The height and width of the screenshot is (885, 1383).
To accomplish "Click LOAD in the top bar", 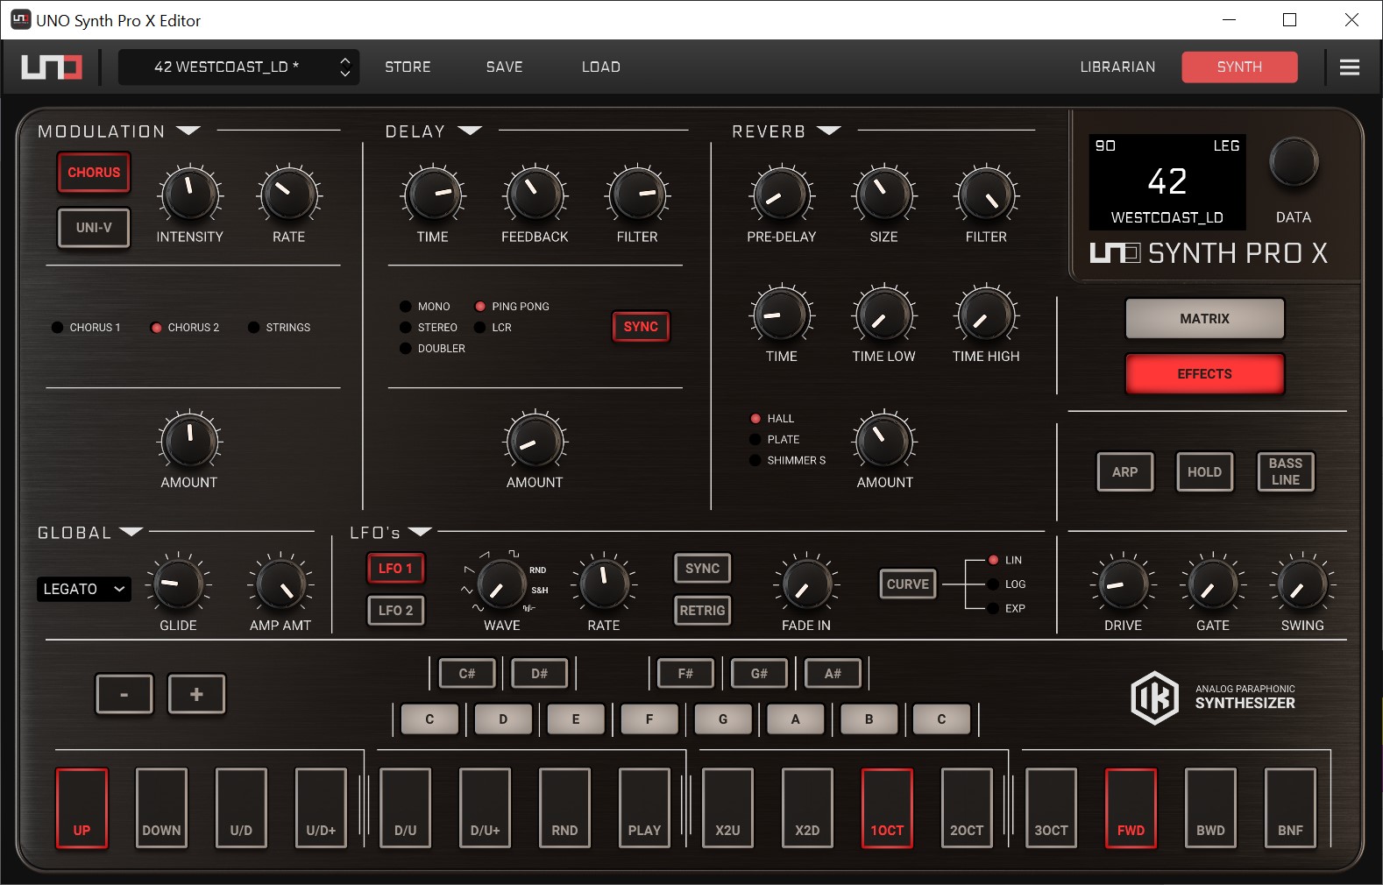I will (x=601, y=67).
